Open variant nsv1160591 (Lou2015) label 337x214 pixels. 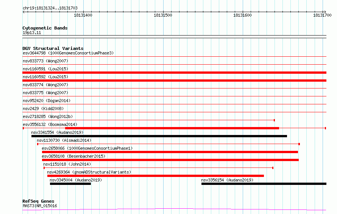point(45,69)
